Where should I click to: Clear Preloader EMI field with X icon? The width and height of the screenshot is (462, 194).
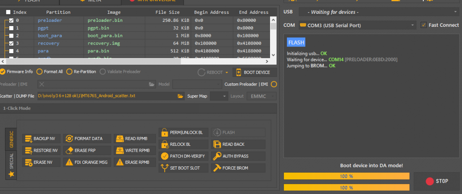point(42,84)
